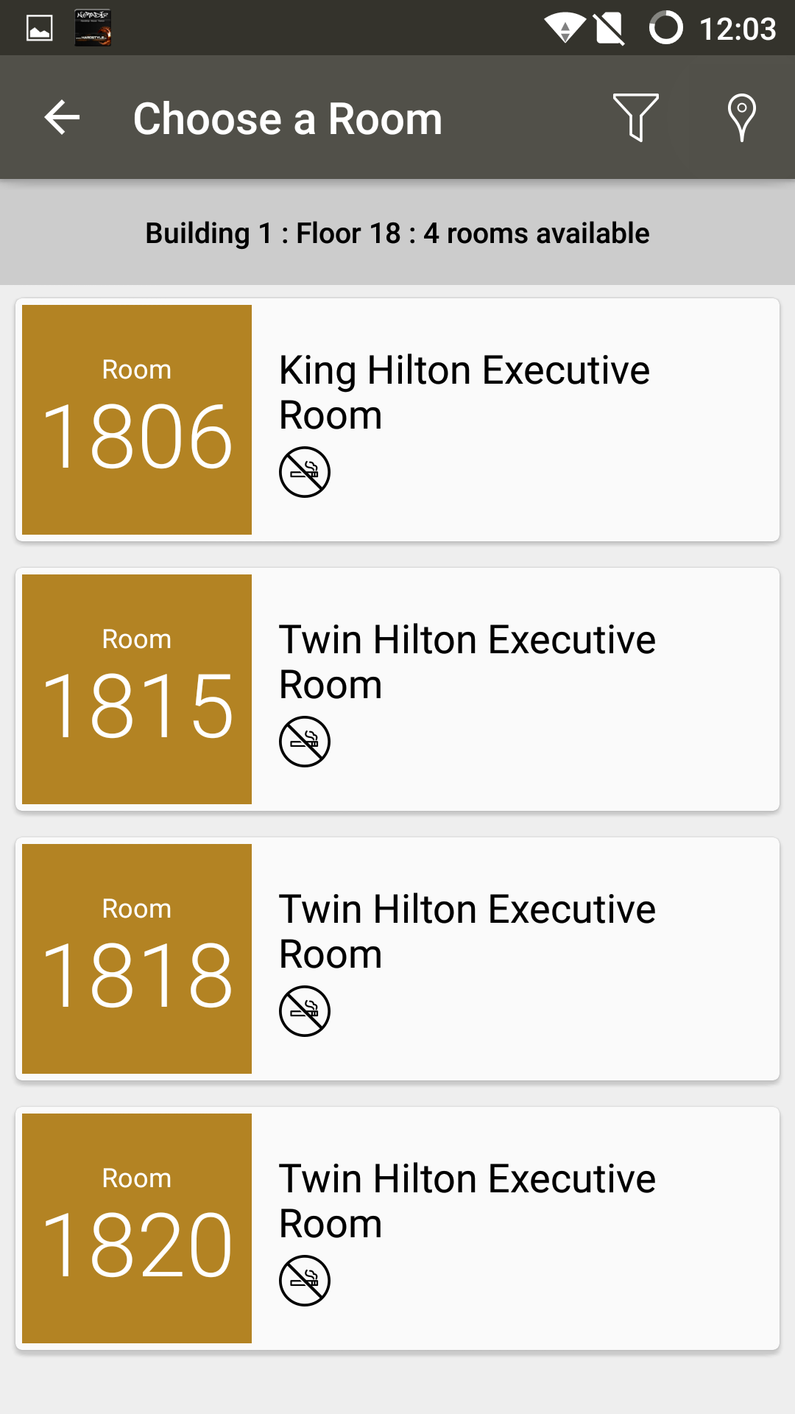This screenshot has height=1414, width=795.
Task: Choose King Hilton Executive Room
Action: [x=464, y=392]
